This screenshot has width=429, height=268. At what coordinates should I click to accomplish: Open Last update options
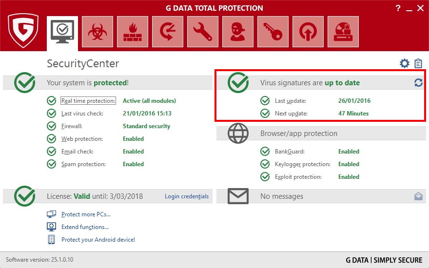click(290, 101)
